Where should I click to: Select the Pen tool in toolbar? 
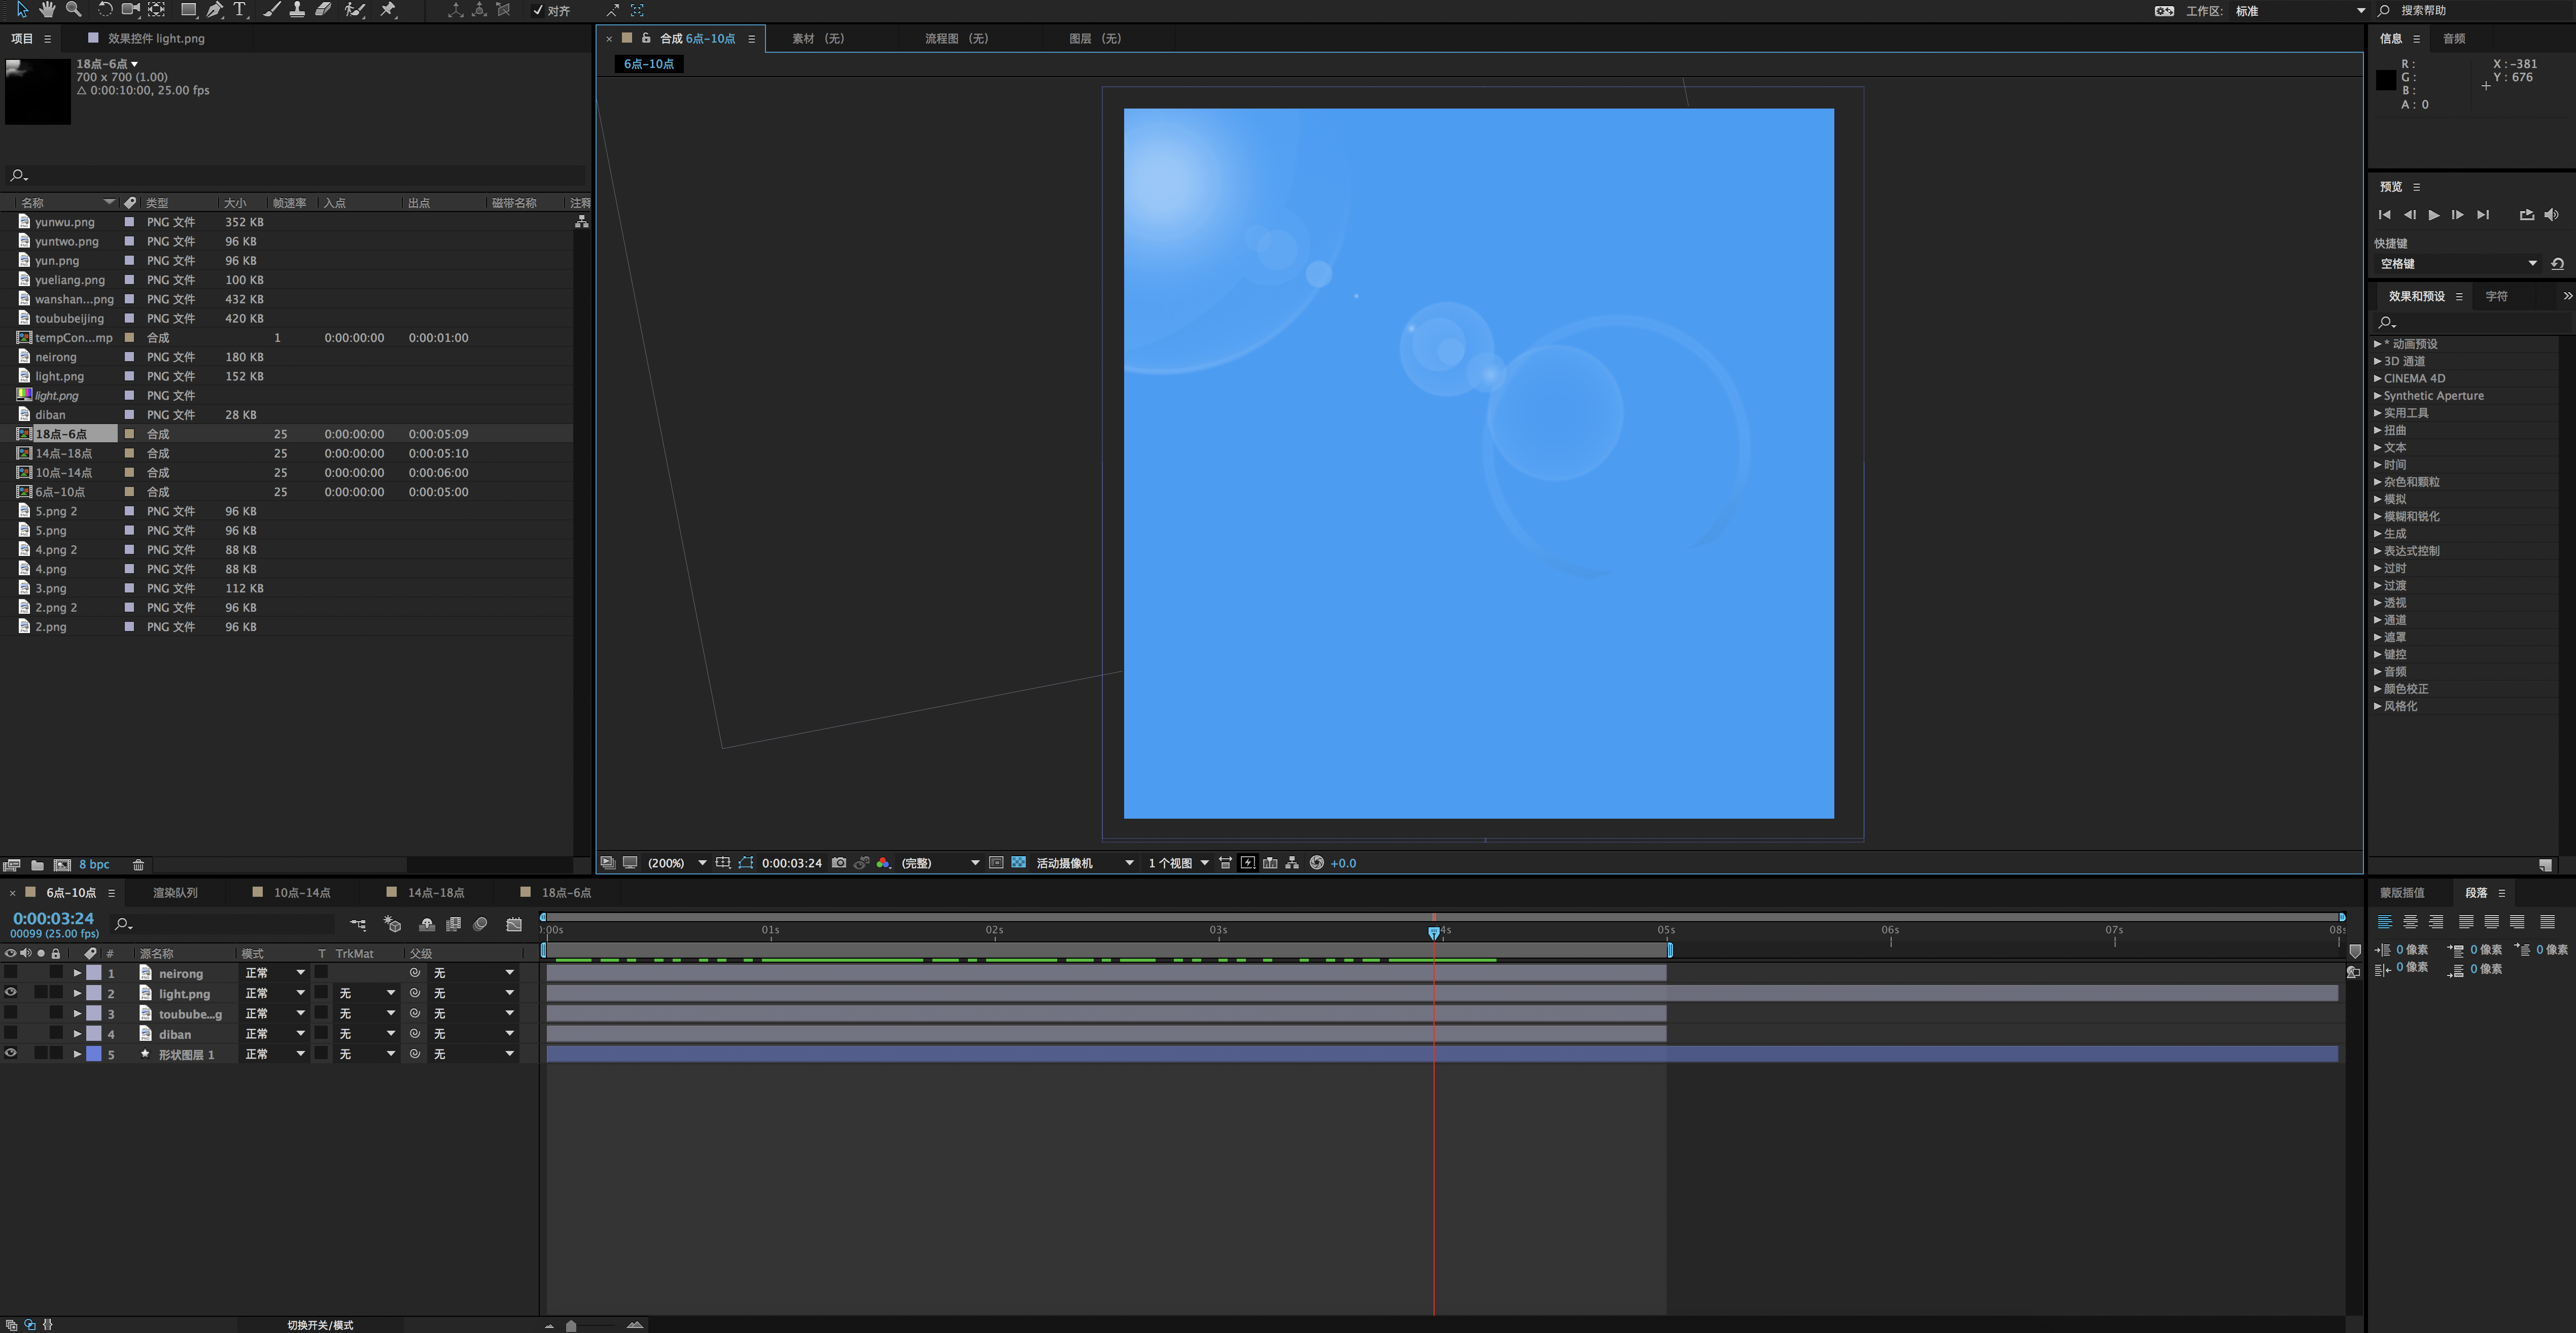click(x=214, y=10)
